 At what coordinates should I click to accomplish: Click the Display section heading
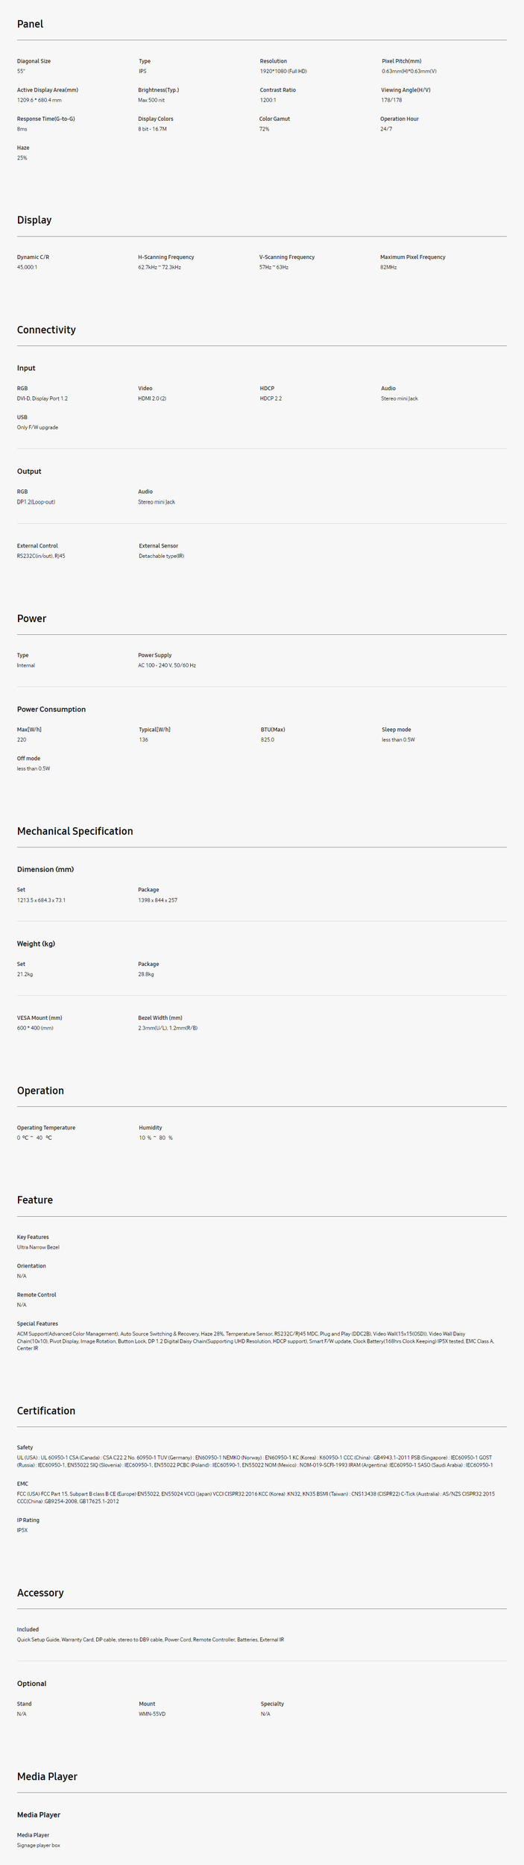pos(34,220)
